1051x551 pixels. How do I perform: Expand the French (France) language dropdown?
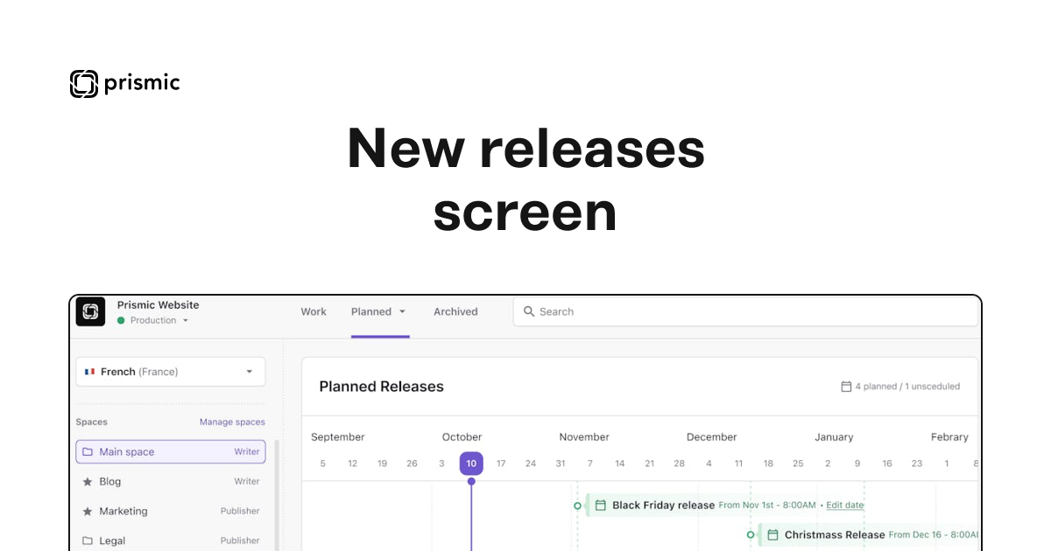249,371
